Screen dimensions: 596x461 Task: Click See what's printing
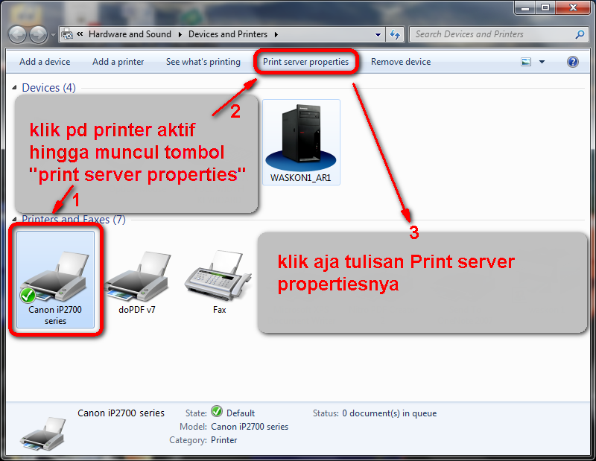203,62
